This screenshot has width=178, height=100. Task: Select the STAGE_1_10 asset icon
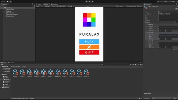pos(86,72)
